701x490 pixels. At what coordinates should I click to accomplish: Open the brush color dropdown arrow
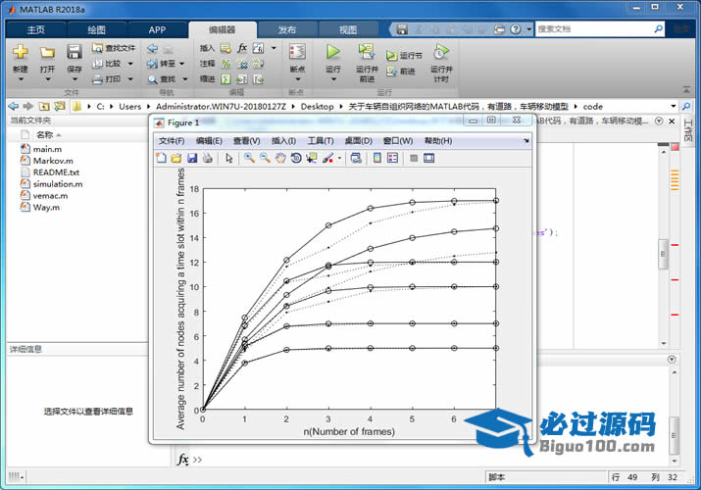tap(339, 158)
